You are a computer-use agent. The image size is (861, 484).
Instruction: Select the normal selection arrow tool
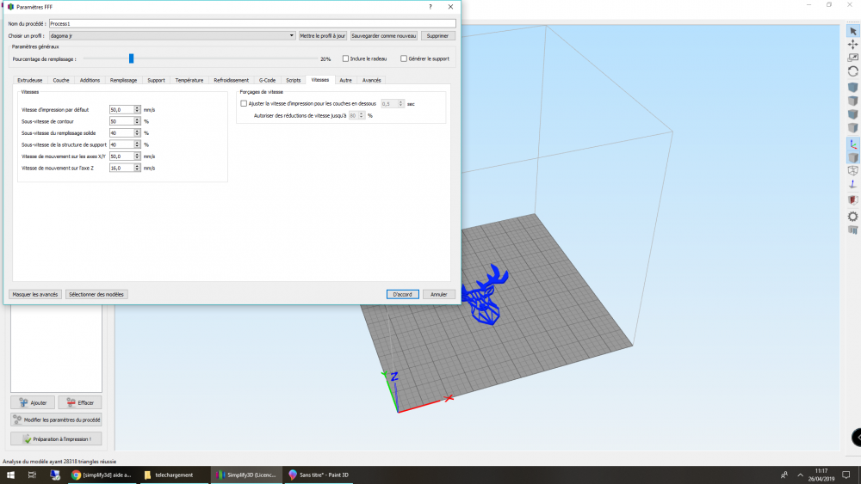(x=852, y=31)
